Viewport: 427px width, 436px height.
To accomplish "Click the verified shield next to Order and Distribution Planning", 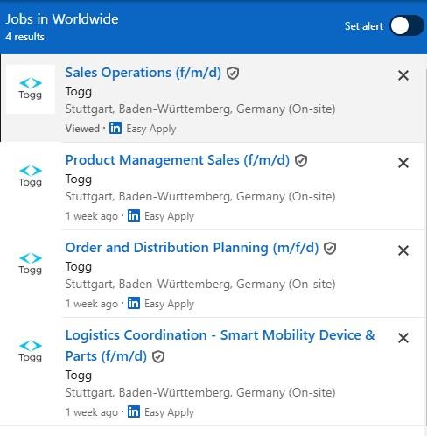I will (x=330, y=248).
